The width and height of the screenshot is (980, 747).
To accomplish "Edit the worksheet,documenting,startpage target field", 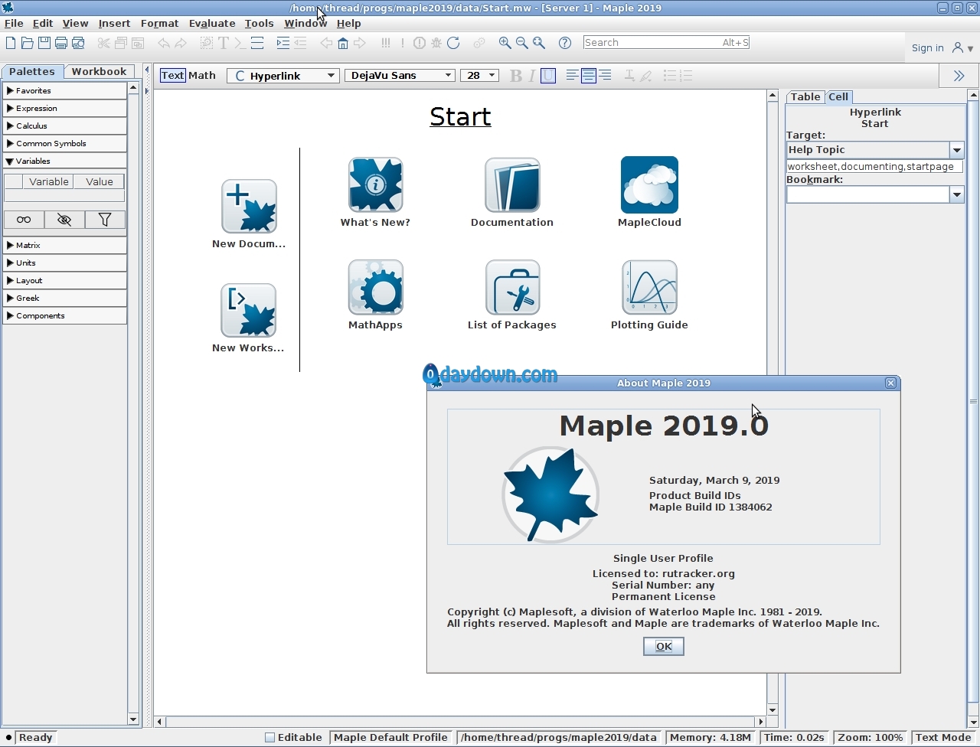I will point(874,166).
